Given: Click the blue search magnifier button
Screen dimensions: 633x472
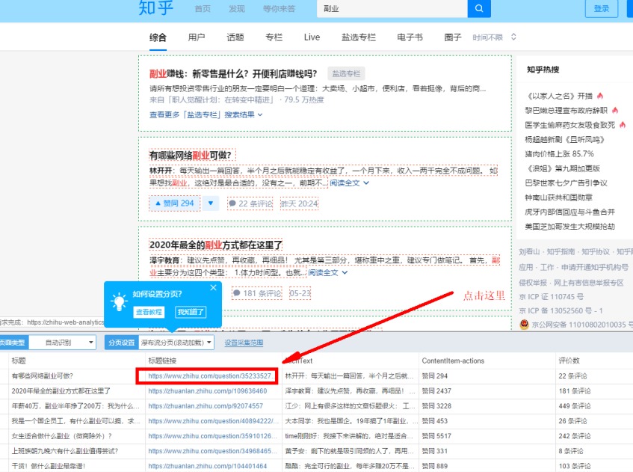Looking at the screenshot, I should coord(478,8).
